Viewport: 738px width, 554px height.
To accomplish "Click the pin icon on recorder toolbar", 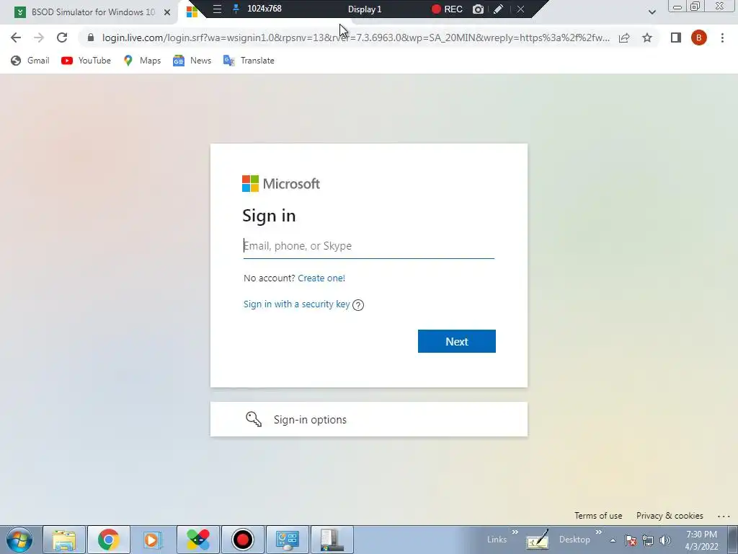I will point(236,9).
